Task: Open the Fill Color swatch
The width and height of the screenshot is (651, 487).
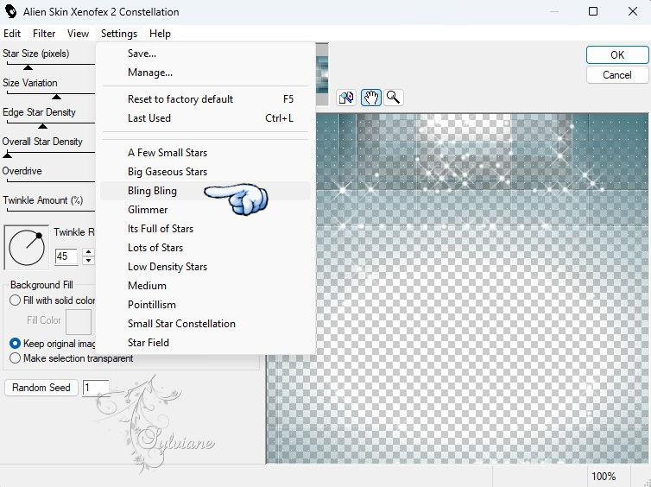Action: point(79,322)
